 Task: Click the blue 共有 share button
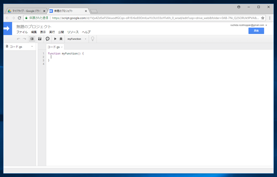click(x=256, y=31)
